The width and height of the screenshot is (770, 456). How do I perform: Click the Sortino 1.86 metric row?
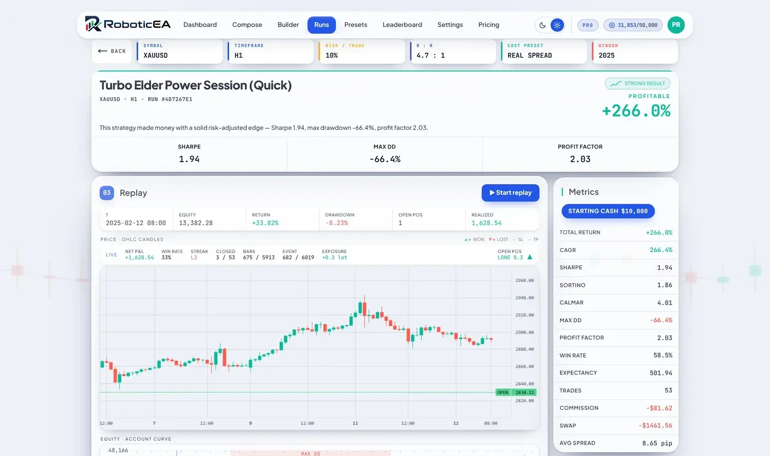[x=616, y=285]
